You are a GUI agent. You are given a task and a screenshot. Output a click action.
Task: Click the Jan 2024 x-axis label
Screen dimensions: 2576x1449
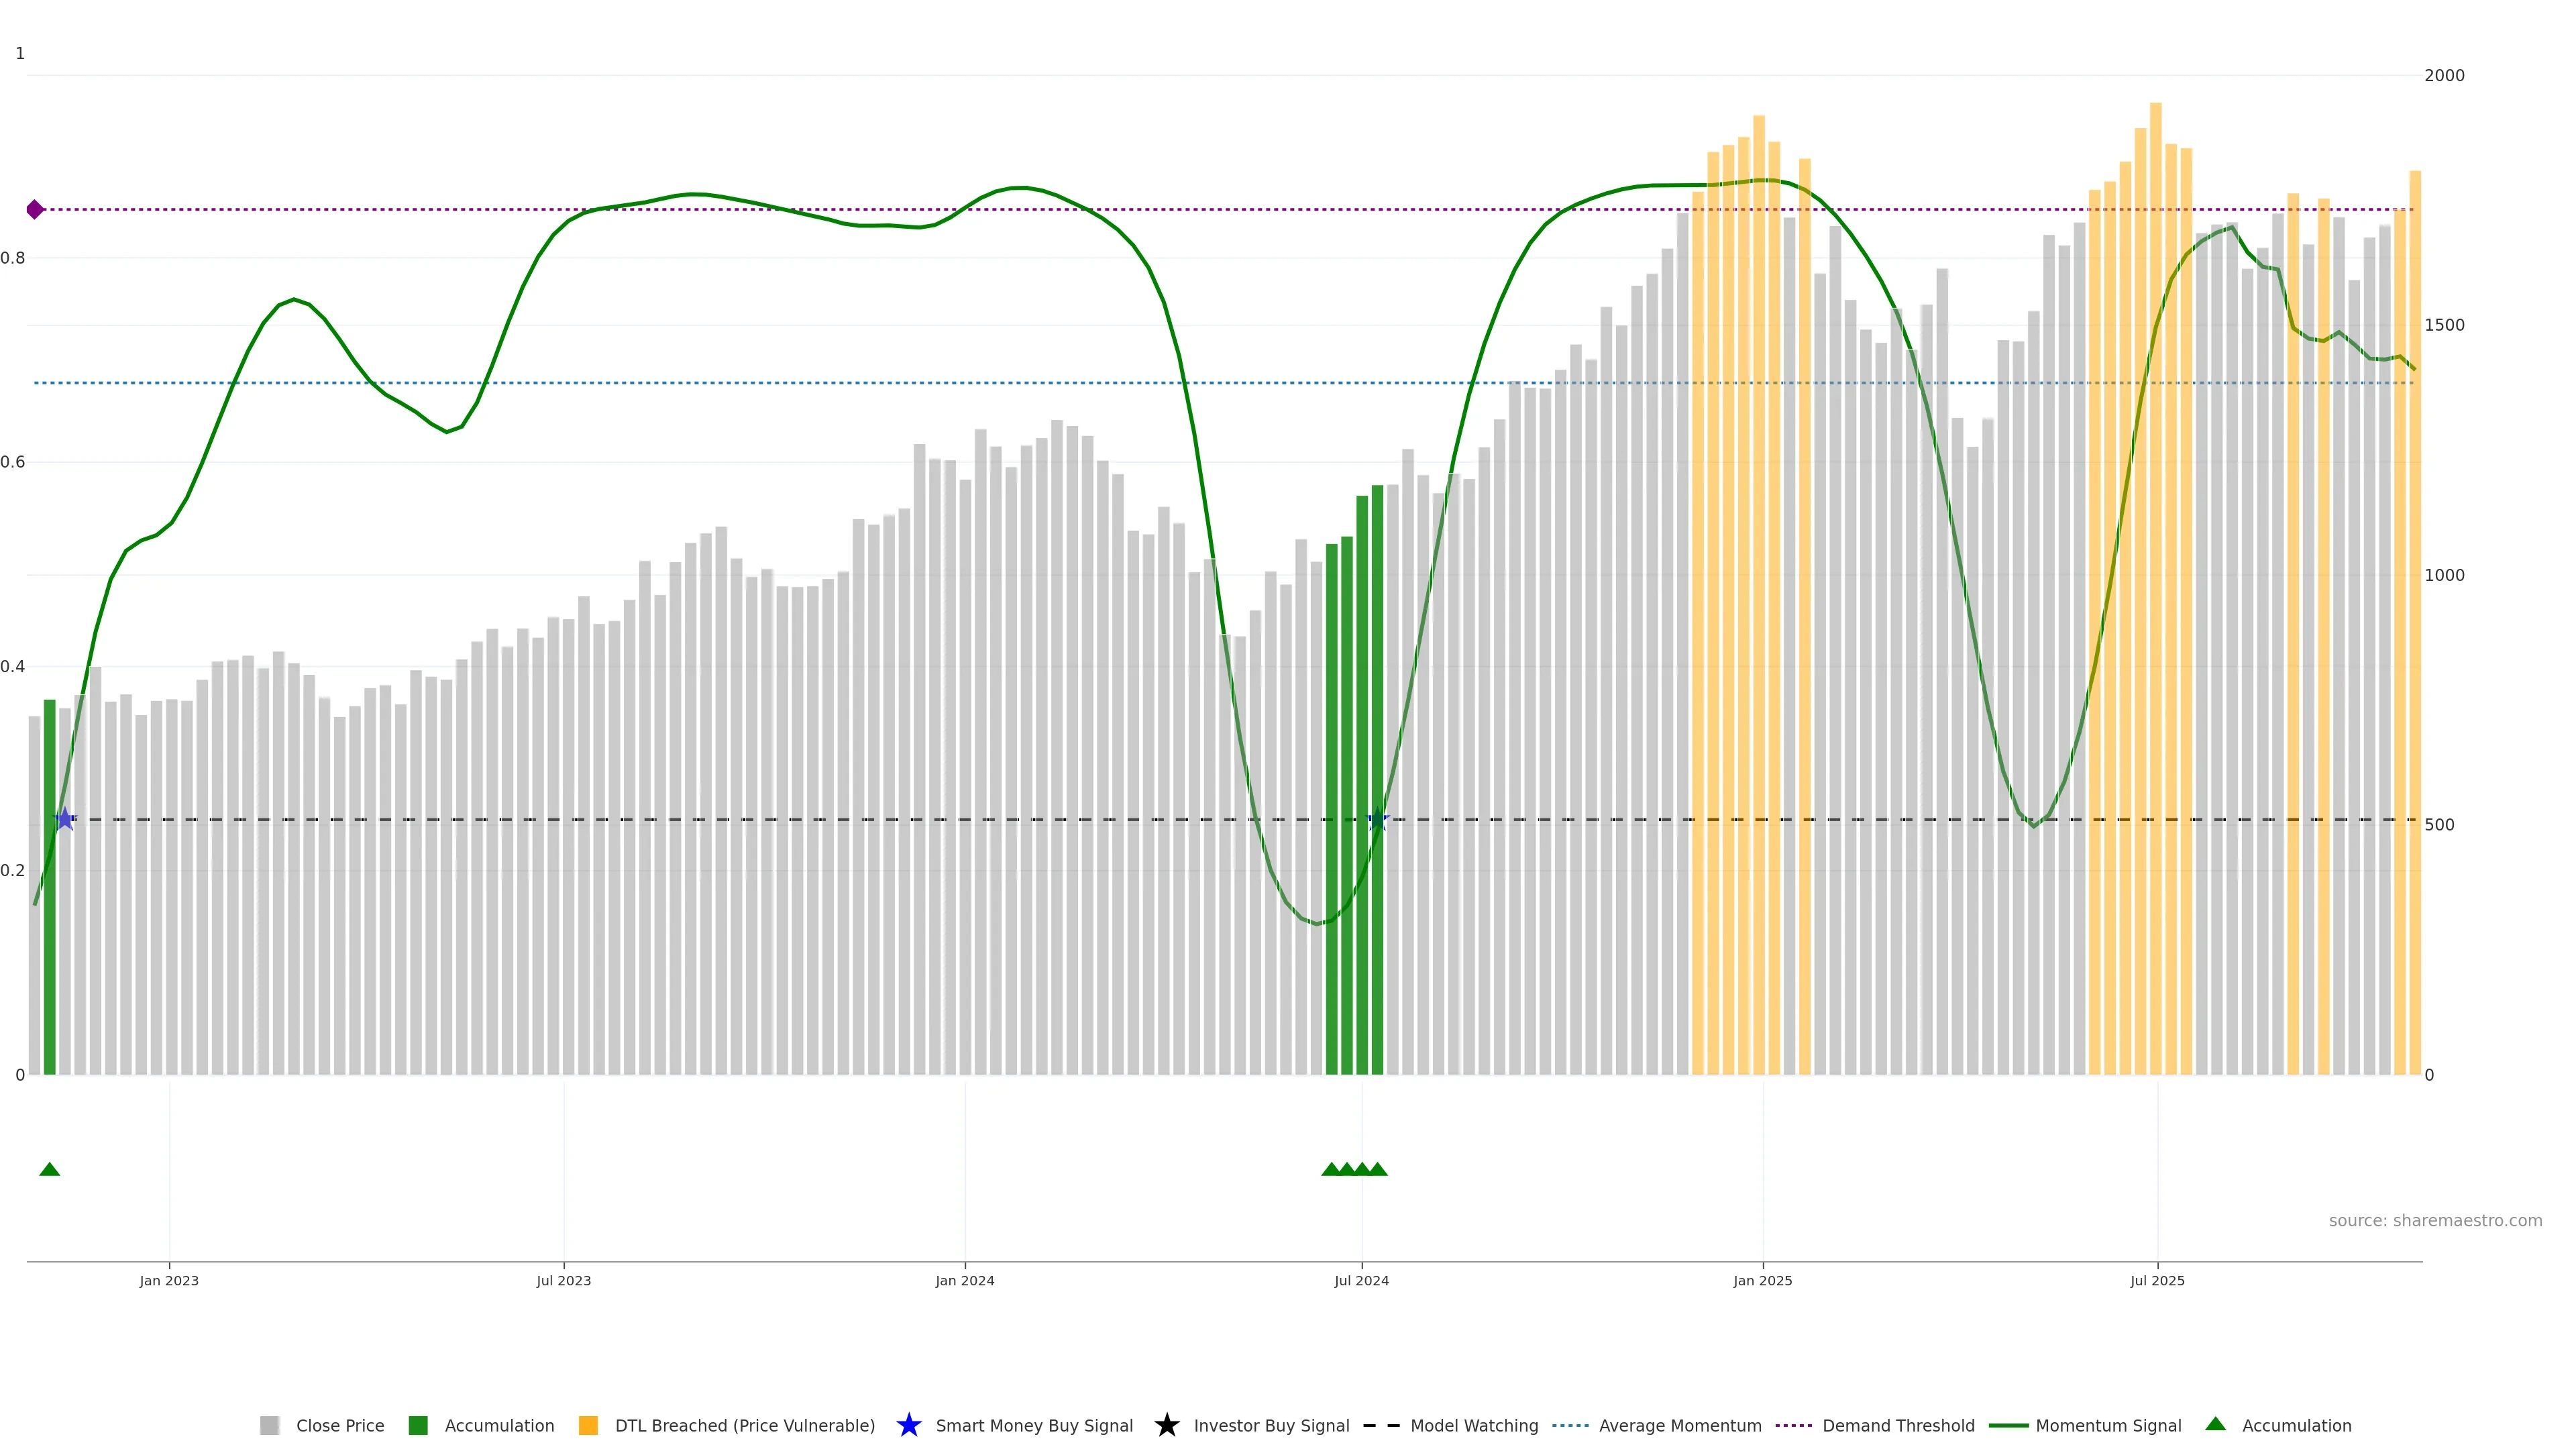(964, 1280)
